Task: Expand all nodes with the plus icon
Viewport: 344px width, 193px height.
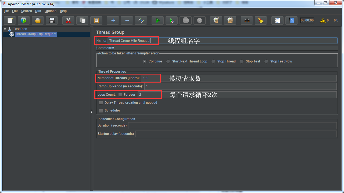Action: 113,20
